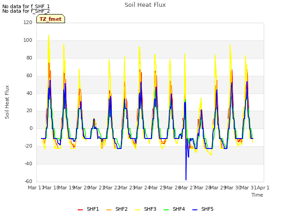Viewport: 291px width, 218px height.
Task: Toggle SHF2 series in legend
Action: [117, 209]
